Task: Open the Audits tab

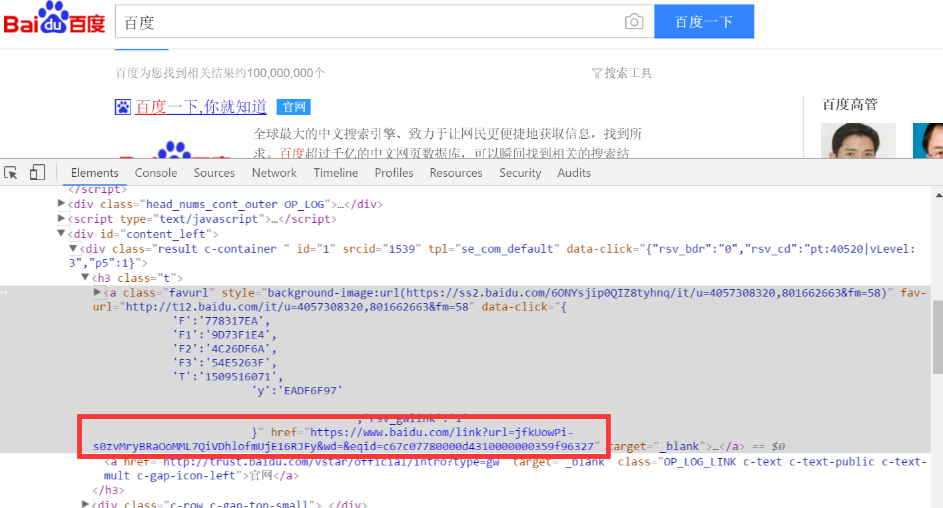Action: click(574, 173)
